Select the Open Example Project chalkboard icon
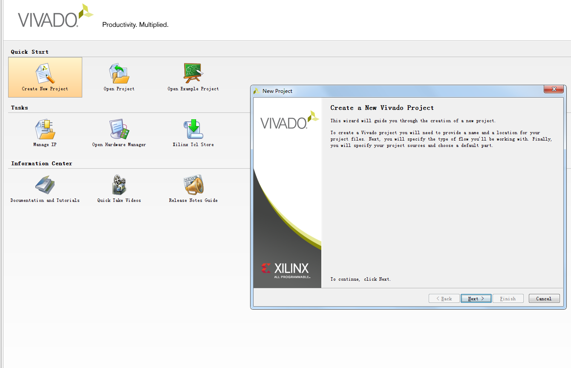The image size is (571, 368). click(193, 73)
